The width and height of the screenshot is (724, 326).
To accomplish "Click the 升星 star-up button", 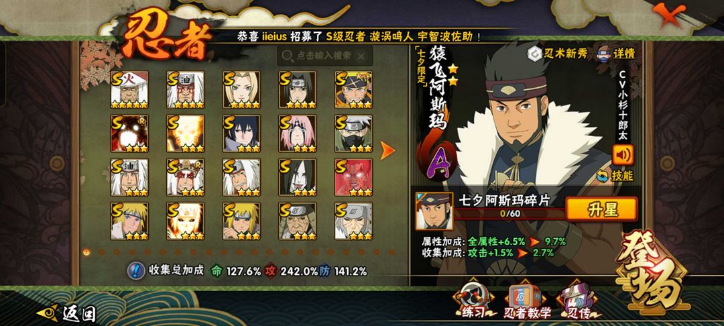I will coord(601,209).
